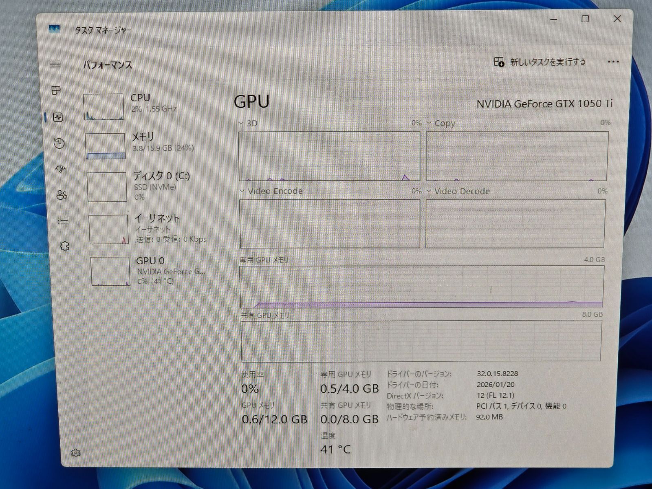Viewport: 652px width, 489px height.
Task: Open the three-dot more options menu
Action: (613, 62)
